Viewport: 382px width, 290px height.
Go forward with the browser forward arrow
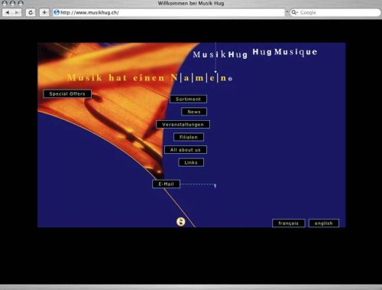[17, 12]
